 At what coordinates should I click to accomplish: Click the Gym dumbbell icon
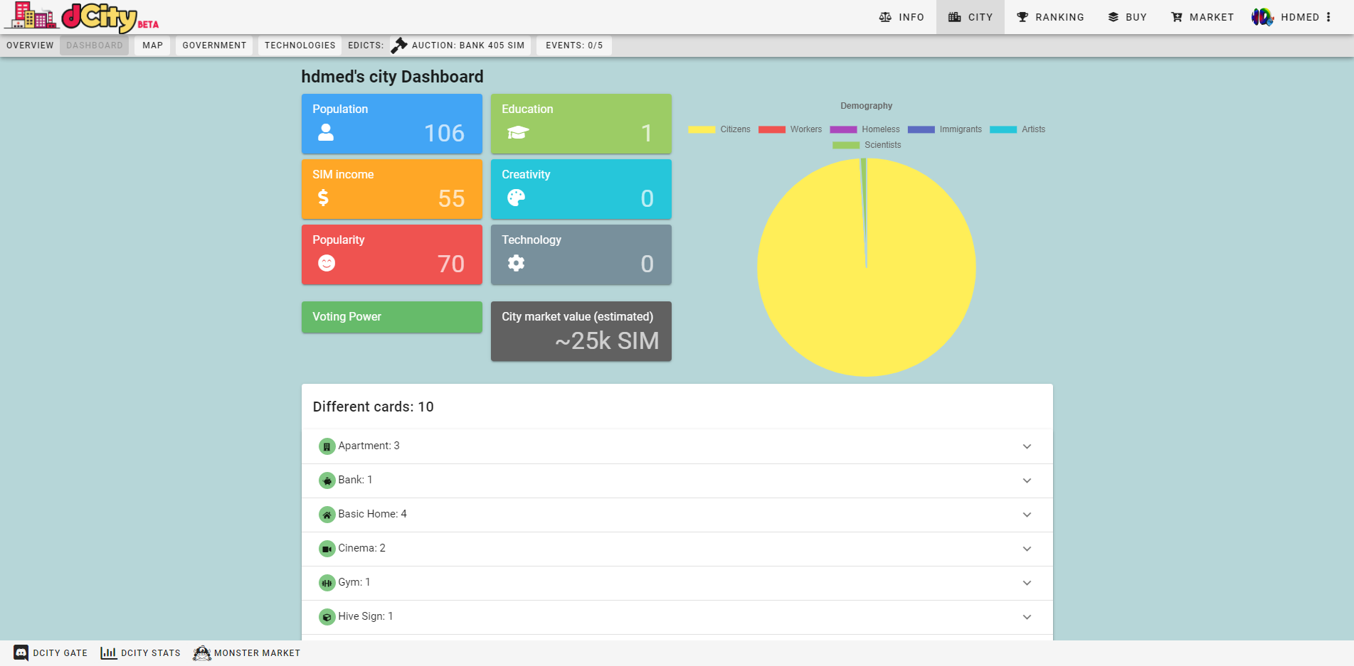pos(327,583)
